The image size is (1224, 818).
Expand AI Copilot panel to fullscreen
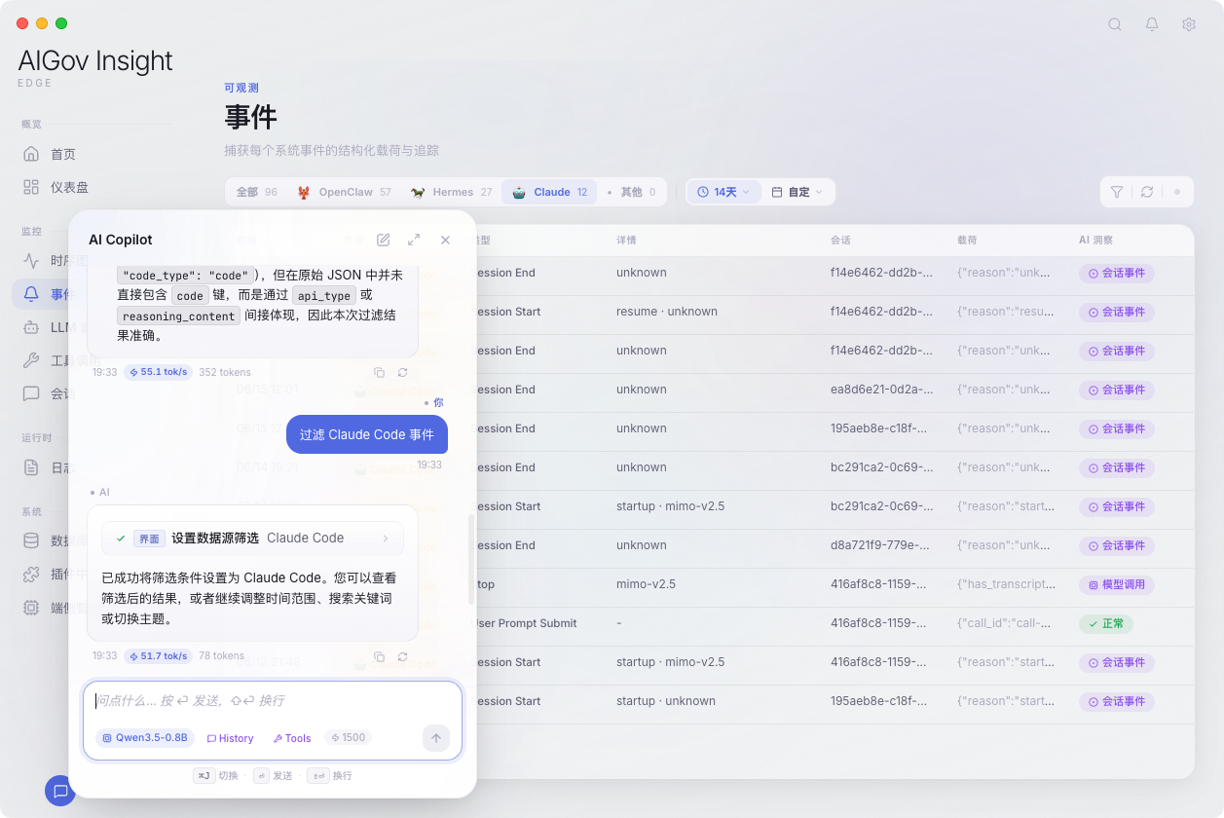click(x=414, y=240)
